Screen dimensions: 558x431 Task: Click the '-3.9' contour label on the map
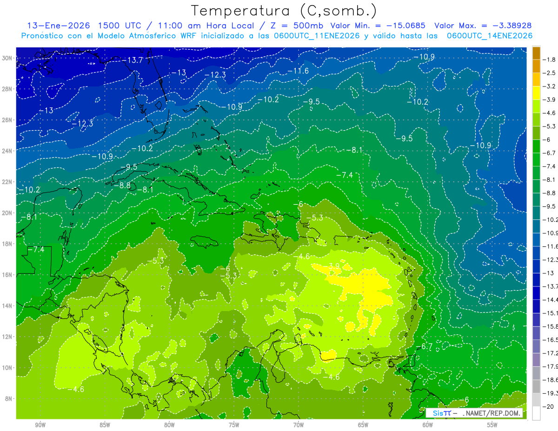(x=332, y=266)
